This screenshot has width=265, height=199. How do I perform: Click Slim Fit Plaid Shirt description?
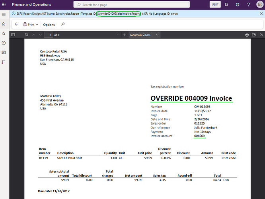(x=70, y=158)
